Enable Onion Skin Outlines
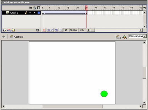The image size is (148, 110). tap(52, 30)
